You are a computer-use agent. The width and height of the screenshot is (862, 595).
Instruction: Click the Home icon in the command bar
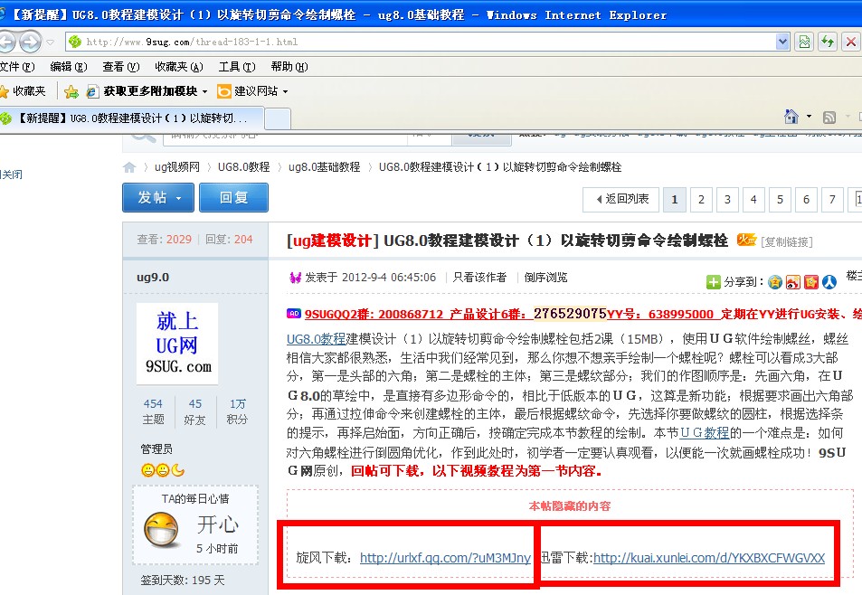pos(791,117)
